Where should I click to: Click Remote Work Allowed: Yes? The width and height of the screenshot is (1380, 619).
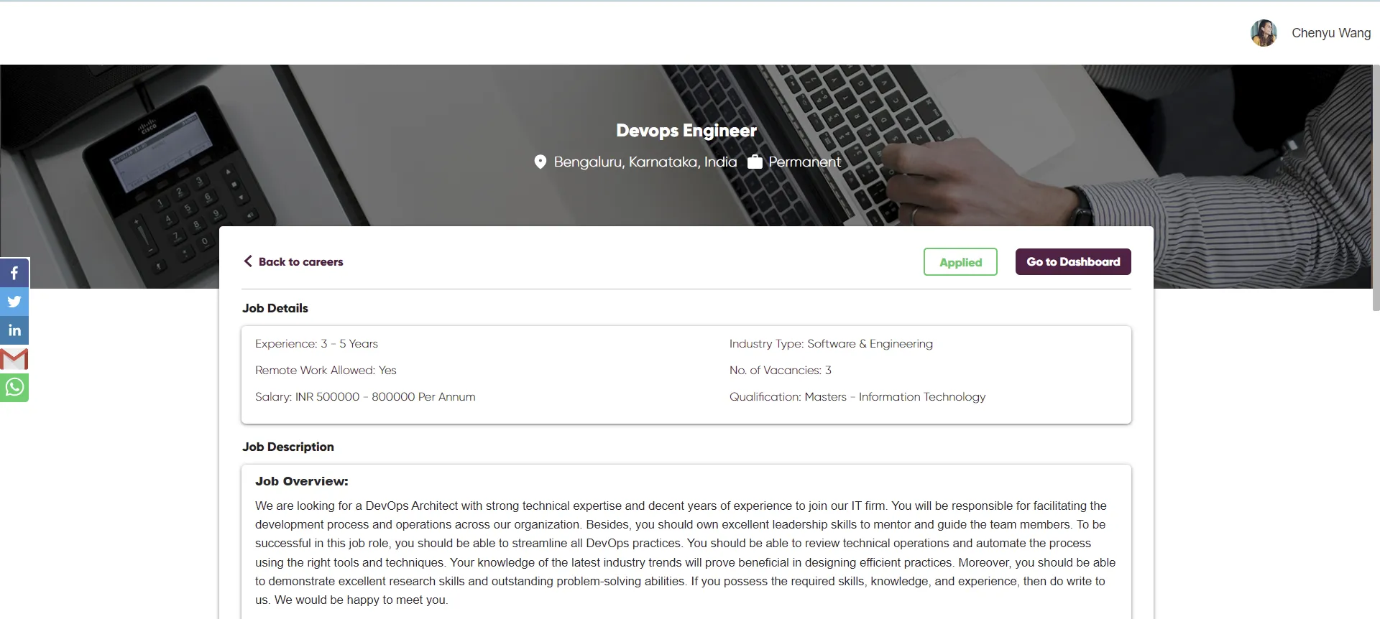pos(326,371)
